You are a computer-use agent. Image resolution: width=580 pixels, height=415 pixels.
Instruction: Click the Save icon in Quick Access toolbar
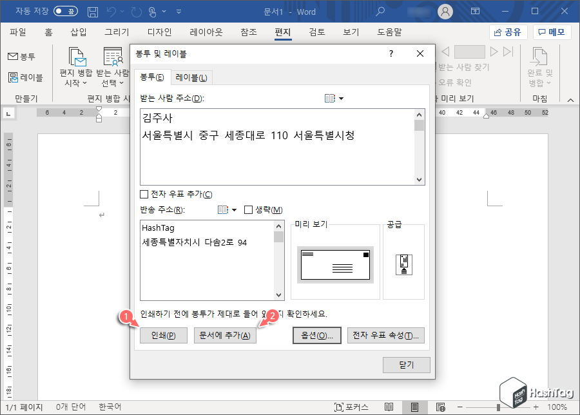point(92,10)
